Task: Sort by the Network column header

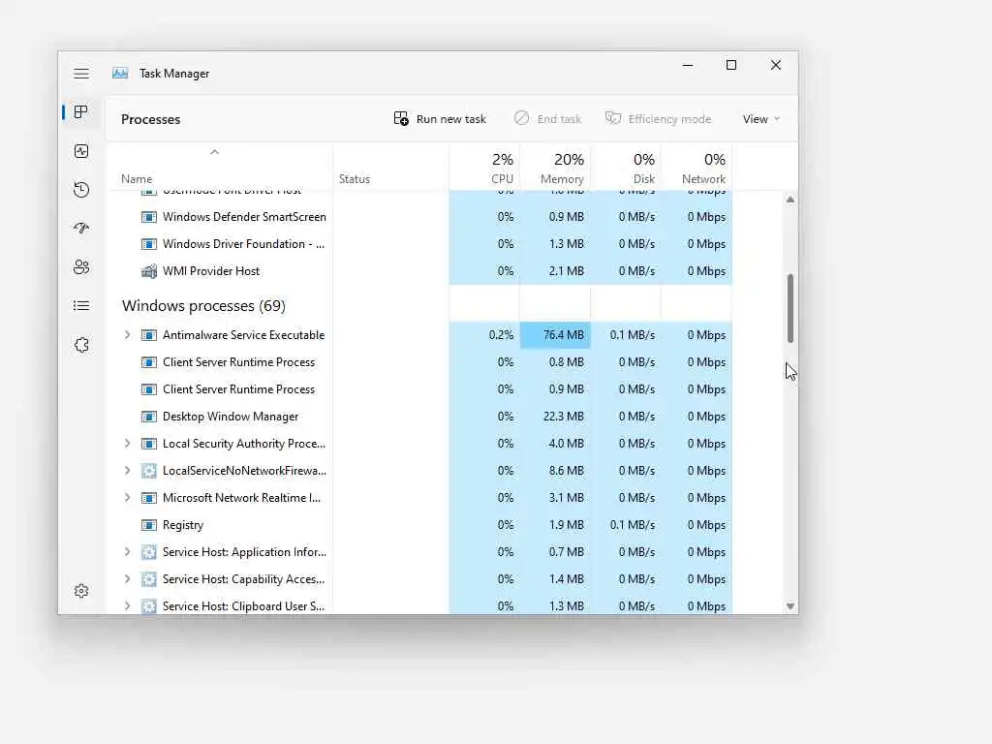Action: pyautogui.click(x=697, y=168)
